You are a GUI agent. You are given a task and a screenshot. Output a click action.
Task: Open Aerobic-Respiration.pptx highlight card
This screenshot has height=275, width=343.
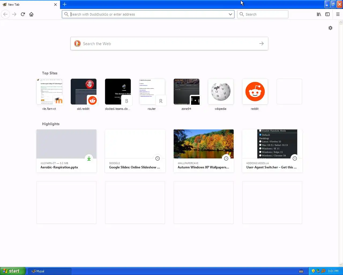[66, 151]
